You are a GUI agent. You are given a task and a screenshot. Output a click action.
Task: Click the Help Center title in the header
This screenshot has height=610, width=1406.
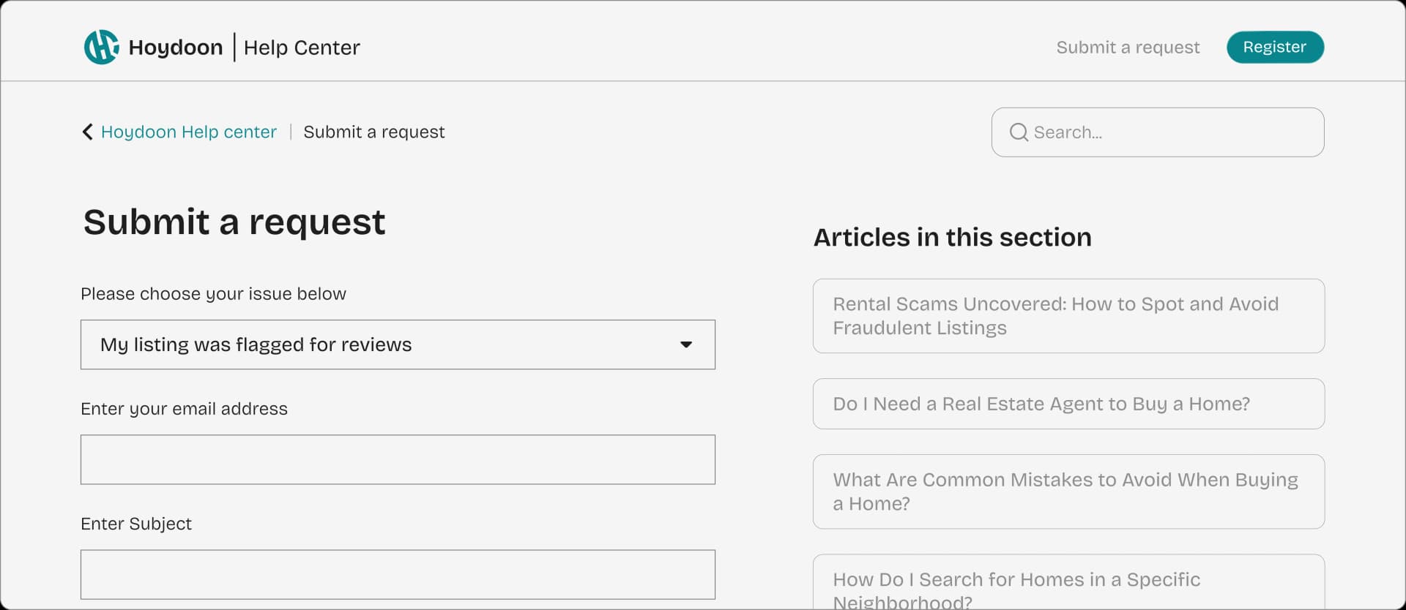(302, 48)
